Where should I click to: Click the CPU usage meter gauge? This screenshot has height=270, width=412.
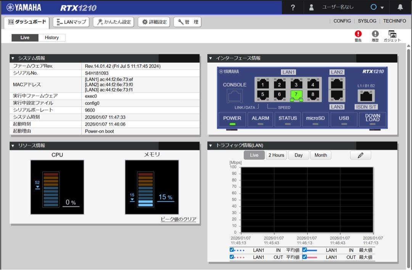57,187
